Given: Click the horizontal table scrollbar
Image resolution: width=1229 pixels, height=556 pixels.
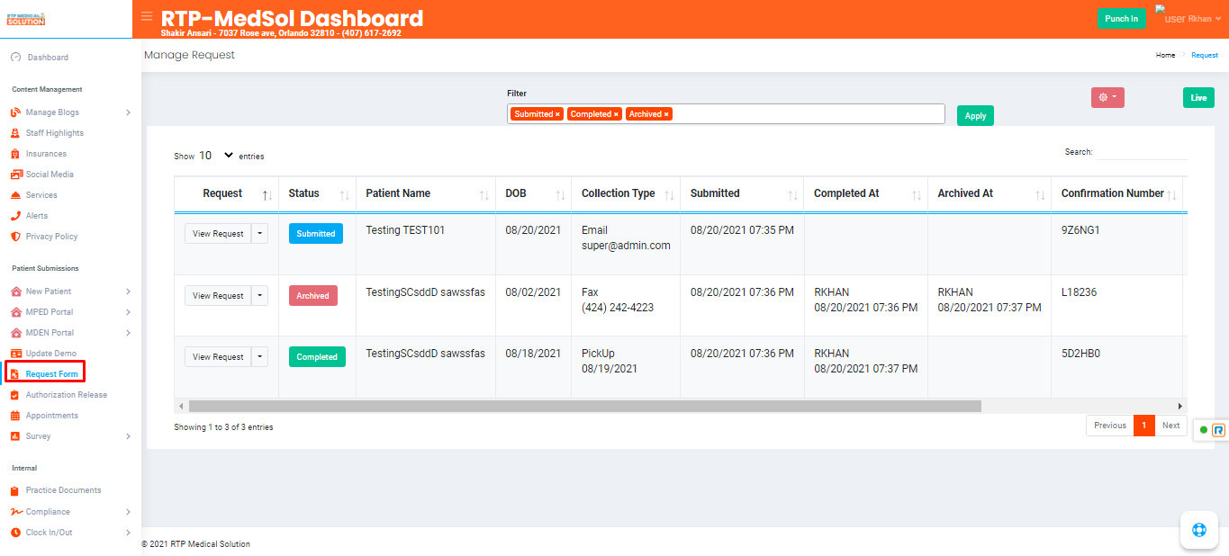Looking at the screenshot, I should coord(584,406).
